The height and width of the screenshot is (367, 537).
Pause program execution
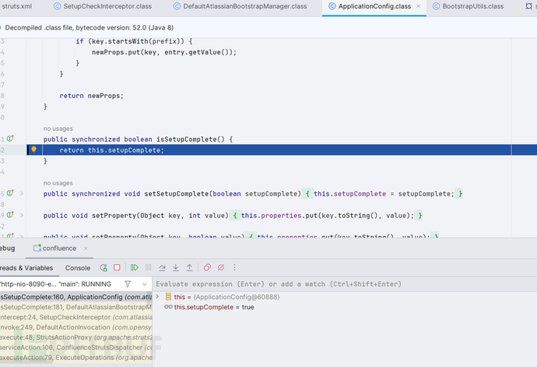pyautogui.click(x=149, y=267)
